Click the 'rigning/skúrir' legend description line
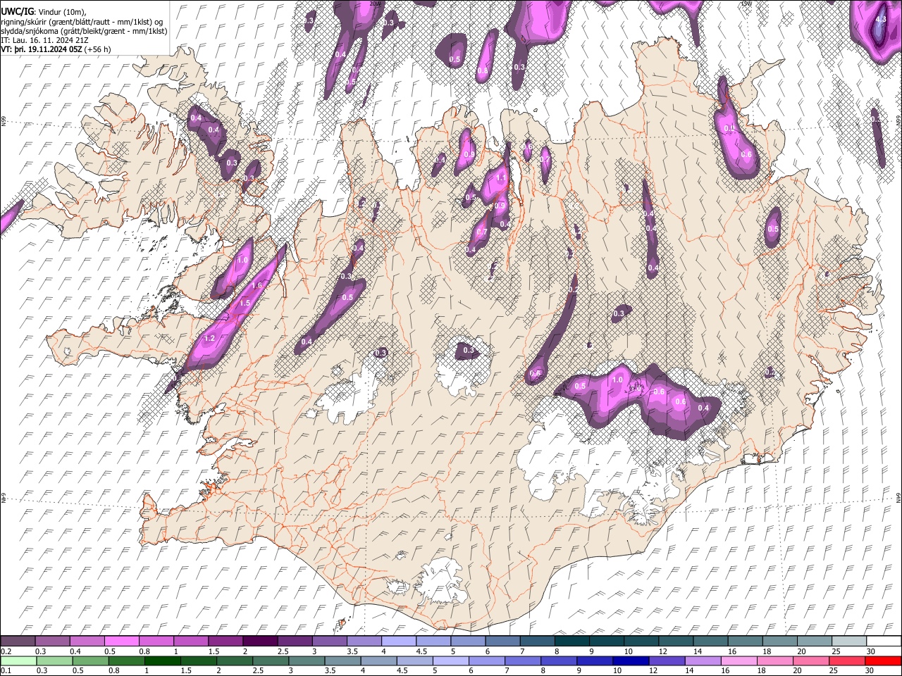 click(82, 22)
